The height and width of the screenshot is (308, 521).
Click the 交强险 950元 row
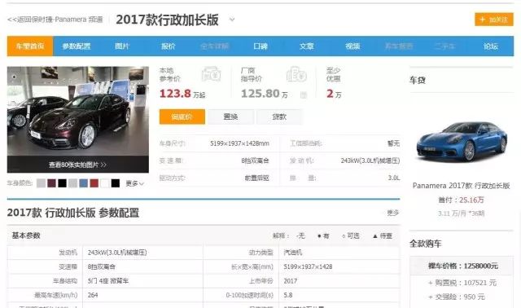coord(457,297)
